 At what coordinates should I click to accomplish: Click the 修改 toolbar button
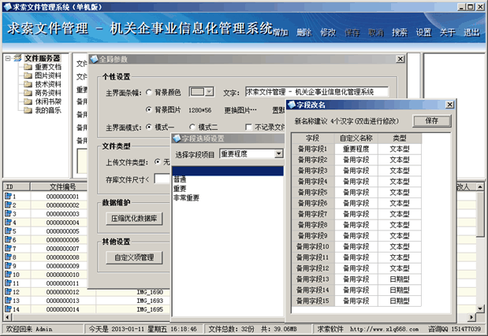tap(328, 32)
